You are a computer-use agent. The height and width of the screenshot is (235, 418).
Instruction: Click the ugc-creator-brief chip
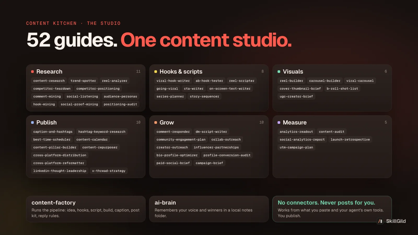[296, 96]
